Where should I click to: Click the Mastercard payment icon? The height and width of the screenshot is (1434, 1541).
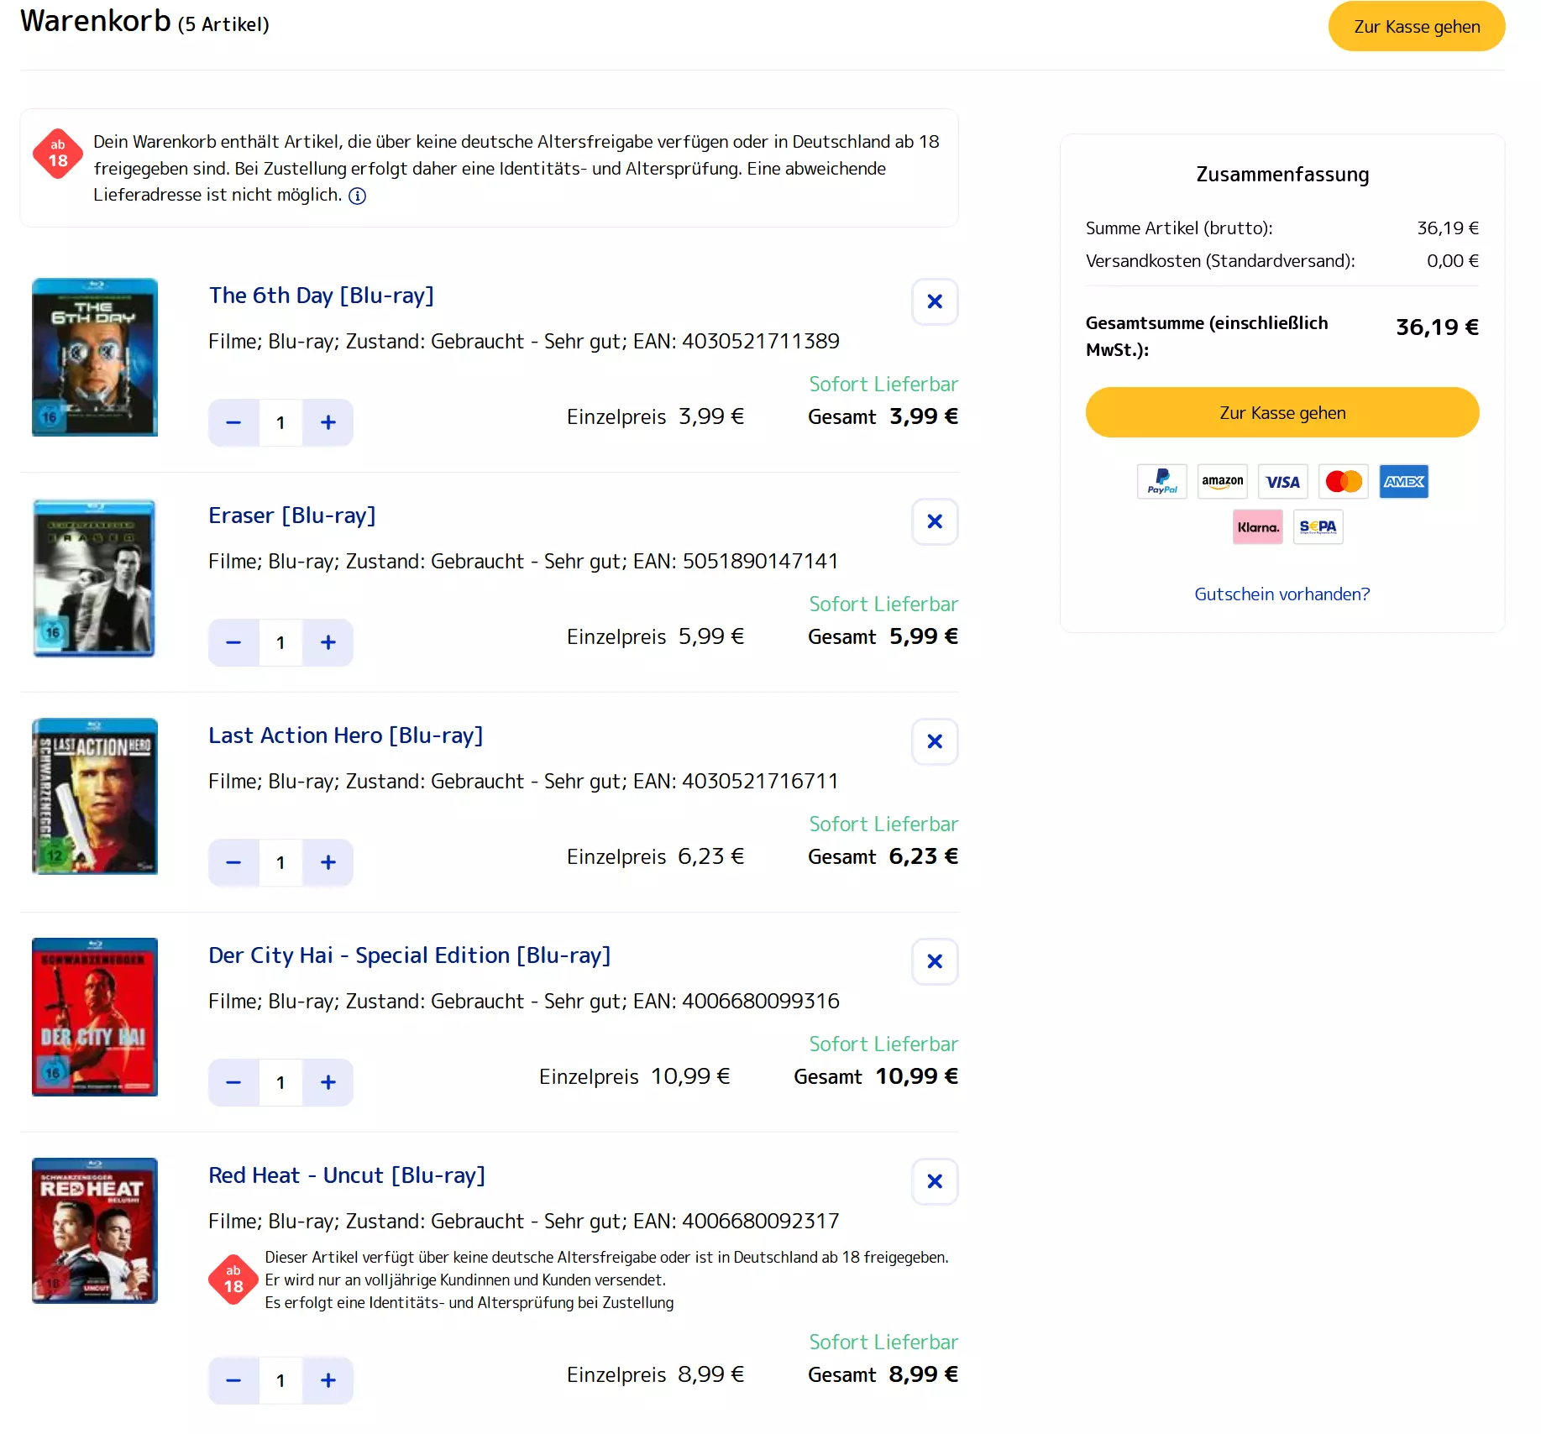[1344, 481]
